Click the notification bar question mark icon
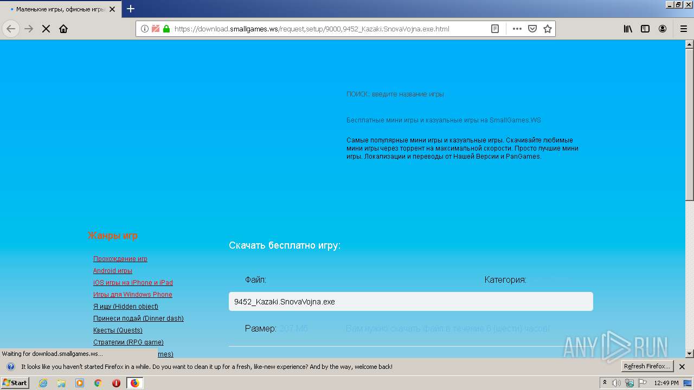Viewport: 694px width, 390px height. coord(11,367)
